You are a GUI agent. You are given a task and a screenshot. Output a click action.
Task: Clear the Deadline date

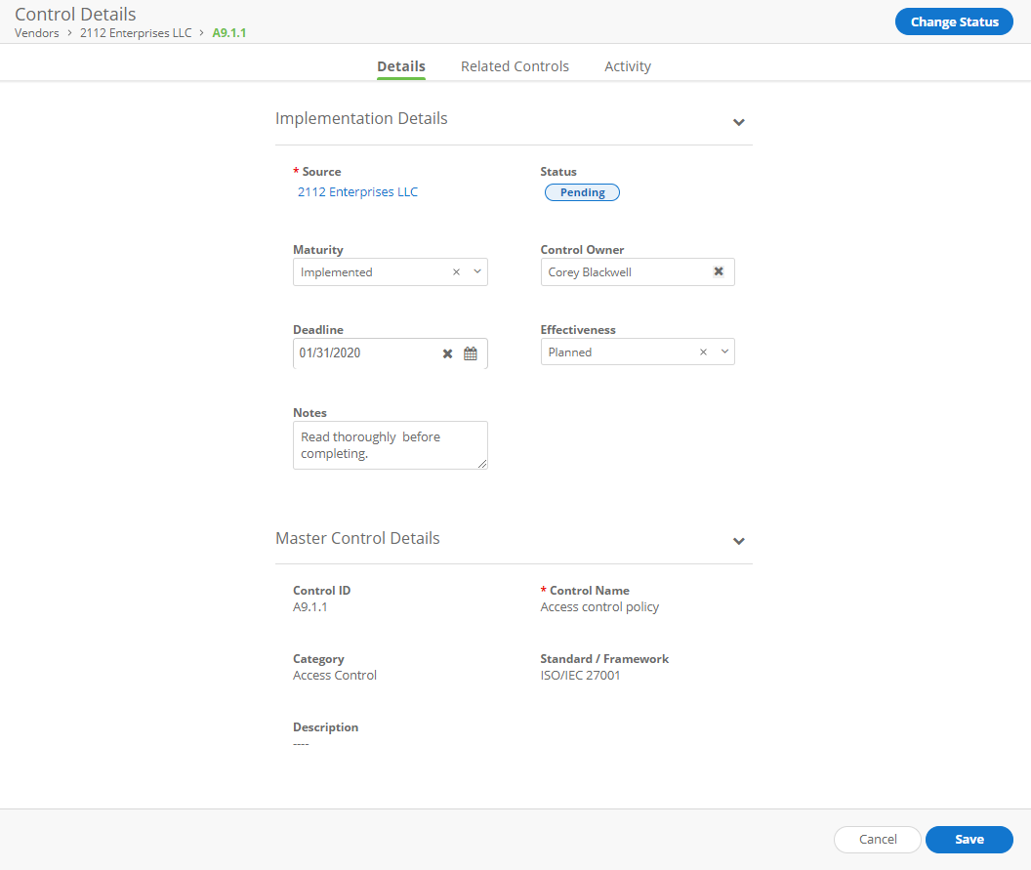447,353
